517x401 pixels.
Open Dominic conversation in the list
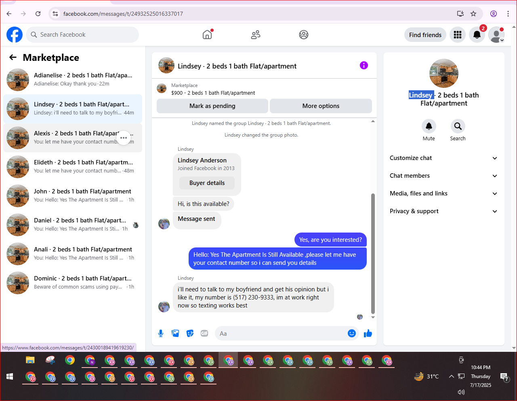(x=73, y=283)
